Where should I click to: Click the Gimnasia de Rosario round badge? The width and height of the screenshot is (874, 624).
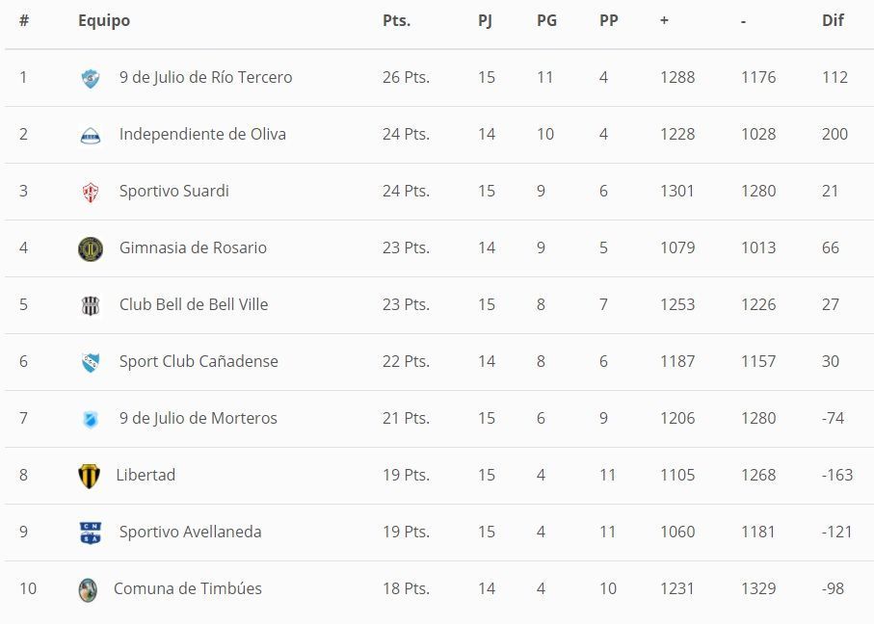point(90,248)
